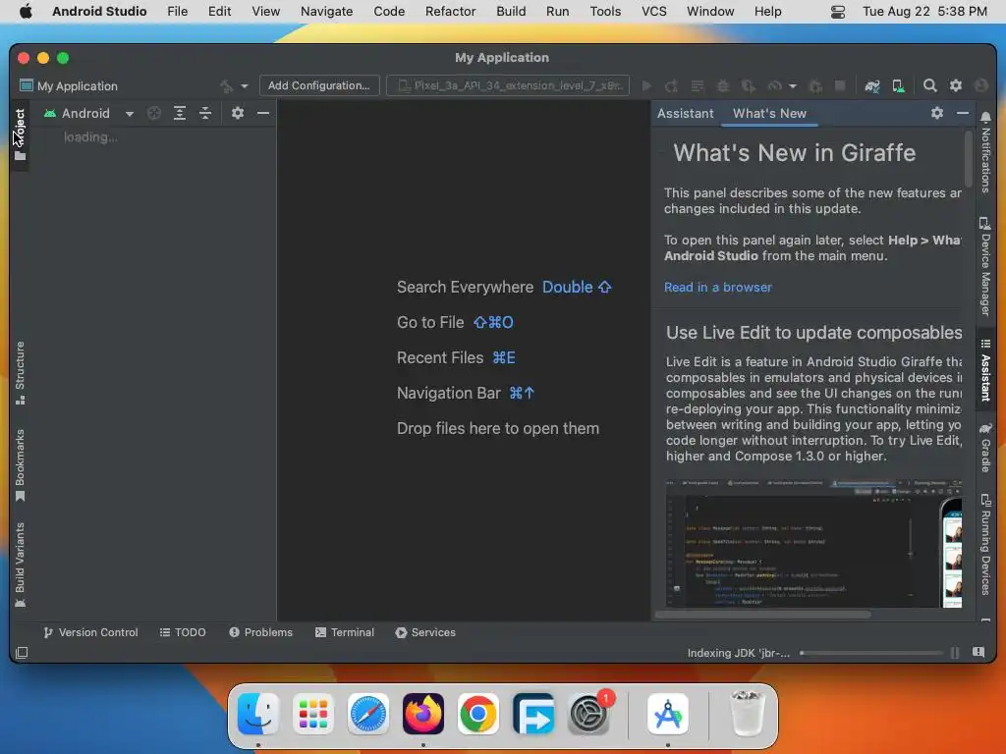Click the Apply Changes and Restart Activity icon

[x=672, y=86]
